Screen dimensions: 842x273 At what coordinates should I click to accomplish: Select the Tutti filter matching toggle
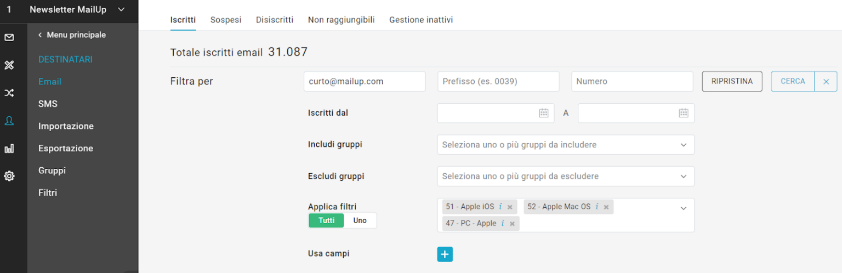326,220
